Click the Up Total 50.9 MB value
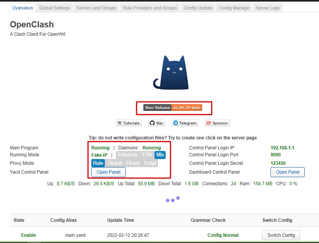 [146, 184]
